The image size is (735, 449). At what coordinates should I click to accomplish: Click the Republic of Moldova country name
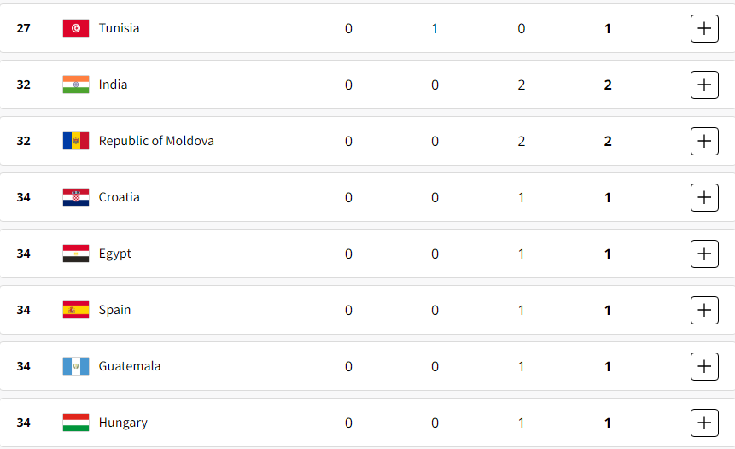156,141
